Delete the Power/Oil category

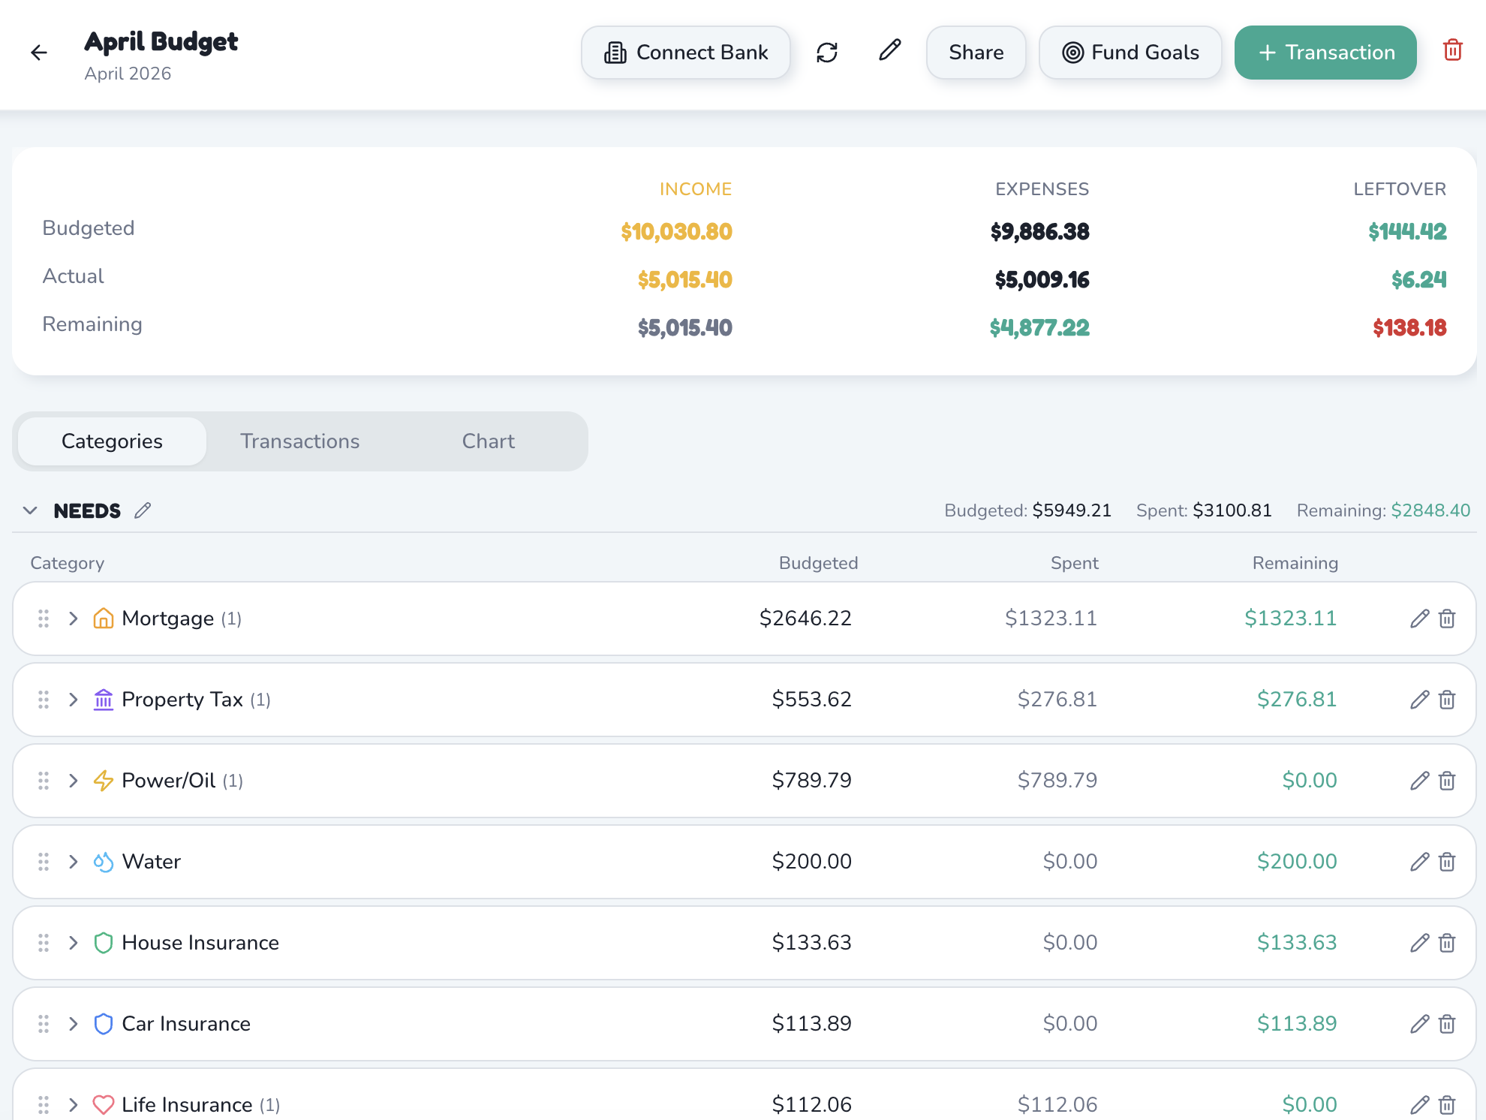tap(1447, 781)
